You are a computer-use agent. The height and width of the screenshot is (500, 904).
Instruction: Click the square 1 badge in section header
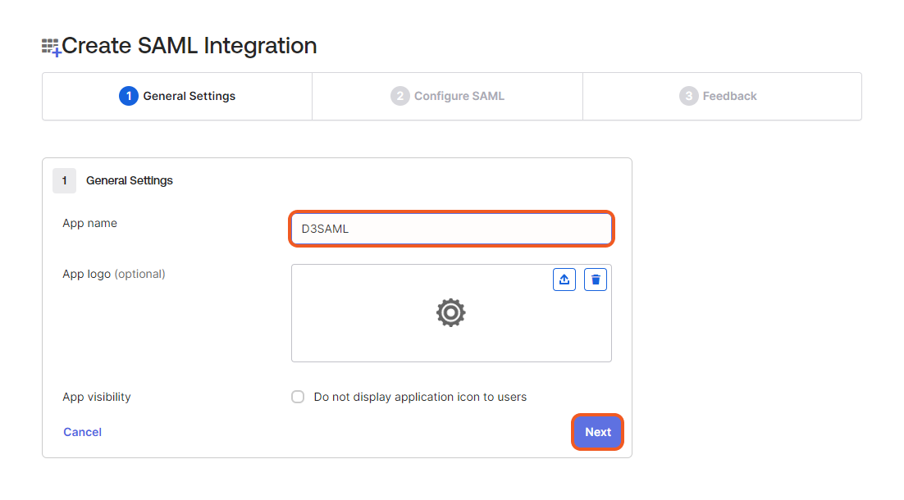tap(64, 180)
